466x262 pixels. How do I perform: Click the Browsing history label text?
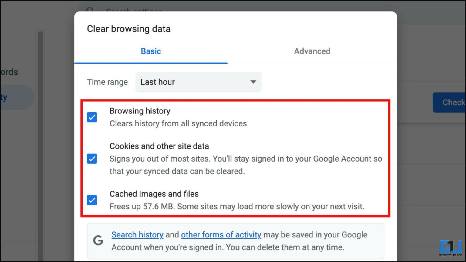pyautogui.click(x=140, y=111)
